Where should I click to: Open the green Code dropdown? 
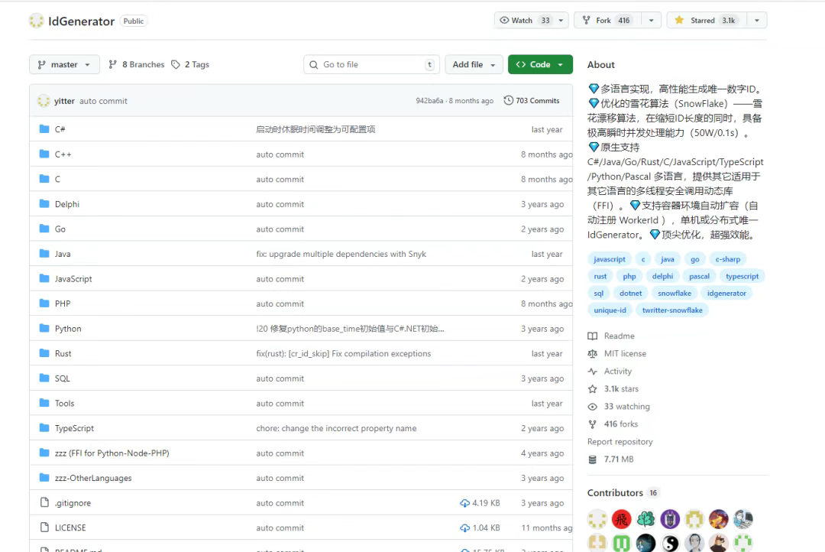(x=540, y=64)
